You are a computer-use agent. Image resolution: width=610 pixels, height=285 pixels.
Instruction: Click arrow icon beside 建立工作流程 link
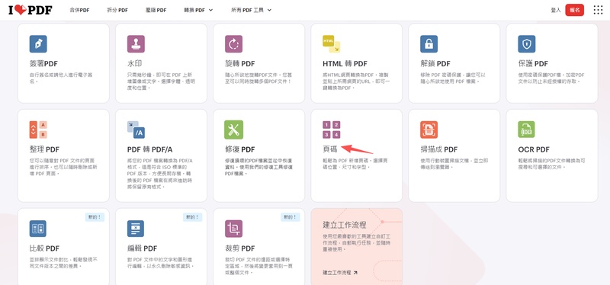coord(355,273)
